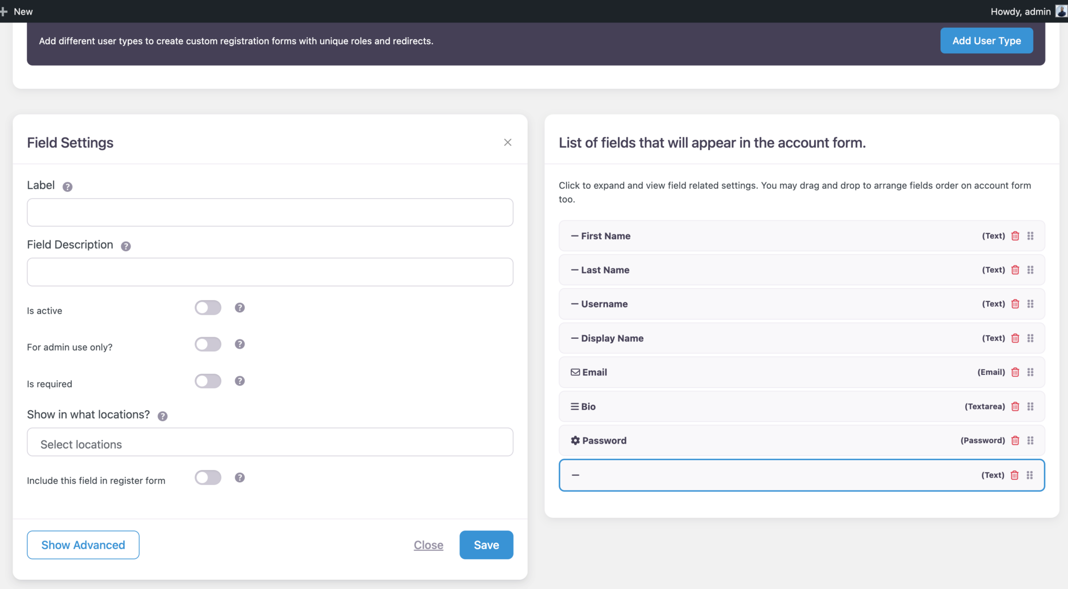Viewport: 1068px width, 589px height.
Task: Click the drag handle on Bio row
Action: coord(1030,407)
